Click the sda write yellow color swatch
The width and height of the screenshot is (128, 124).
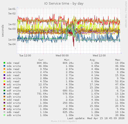point(4,72)
